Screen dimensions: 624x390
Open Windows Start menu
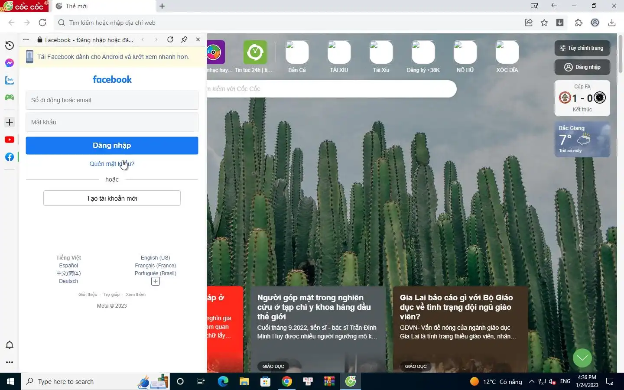coord(10,381)
